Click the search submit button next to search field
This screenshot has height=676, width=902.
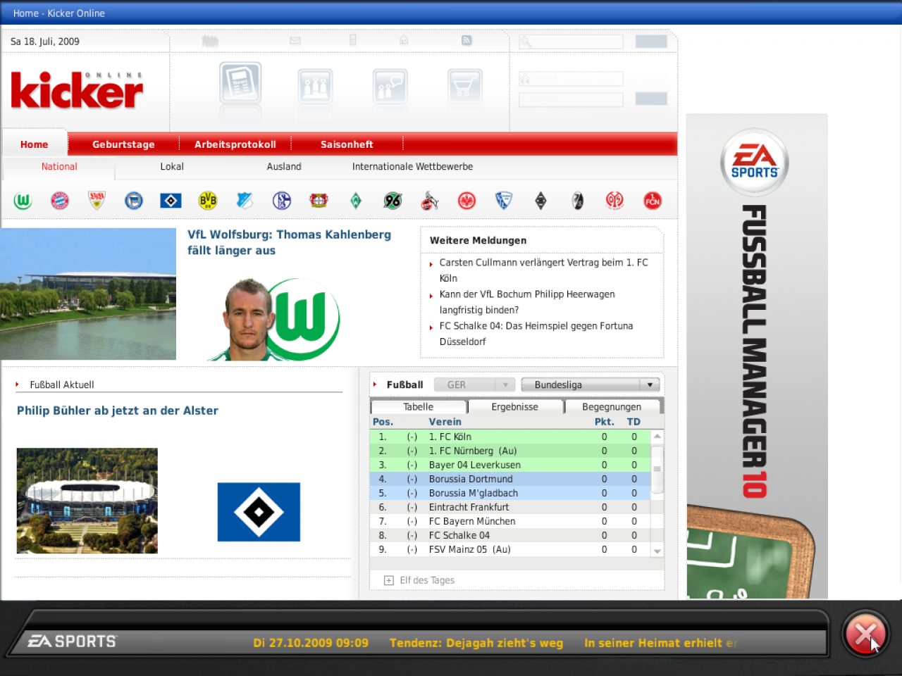[651, 42]
